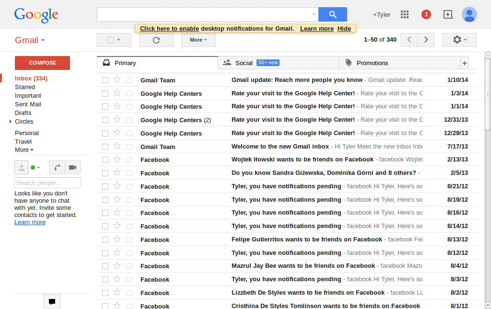Check the 8/3/12 Facebook email checkbox
This screenshot has height=309, width=491.
pos(105,280)
